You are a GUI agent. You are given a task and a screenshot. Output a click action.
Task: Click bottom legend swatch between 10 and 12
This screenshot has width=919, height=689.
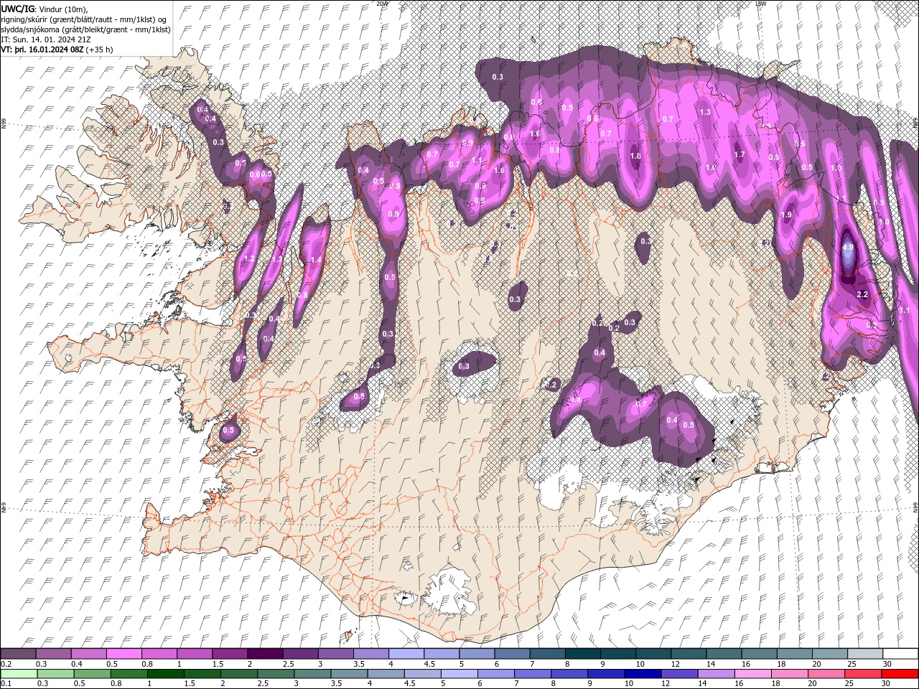643,674
